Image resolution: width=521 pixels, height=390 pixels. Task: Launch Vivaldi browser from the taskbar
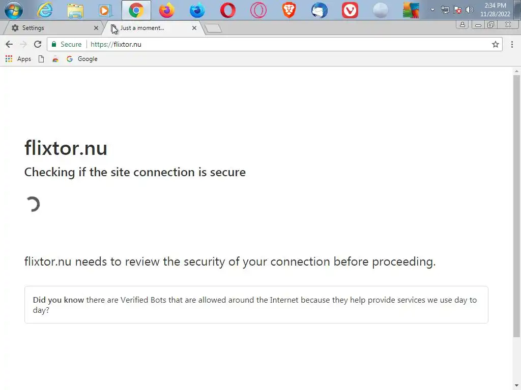[x=350, y=10]
